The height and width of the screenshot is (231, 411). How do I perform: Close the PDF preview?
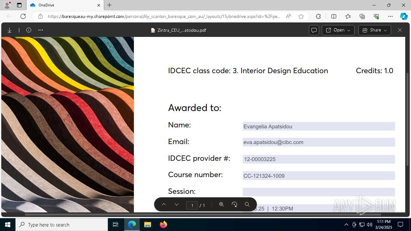pyautogui.click(x=400, y=30)
